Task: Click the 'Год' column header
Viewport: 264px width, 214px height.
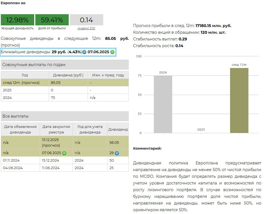Action: (x=25, y=75)
